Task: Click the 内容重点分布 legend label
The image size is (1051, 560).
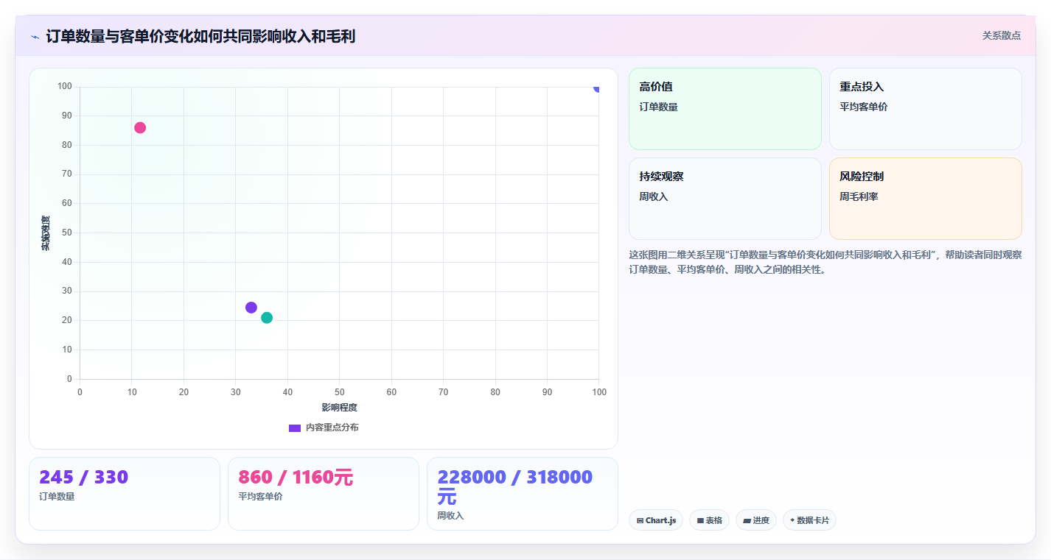Action: click(x=332, y=428)
